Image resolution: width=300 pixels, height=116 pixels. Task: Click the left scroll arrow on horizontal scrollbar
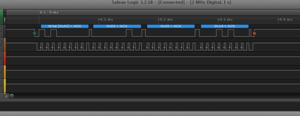pyautogui.click(x=6, y=96)
